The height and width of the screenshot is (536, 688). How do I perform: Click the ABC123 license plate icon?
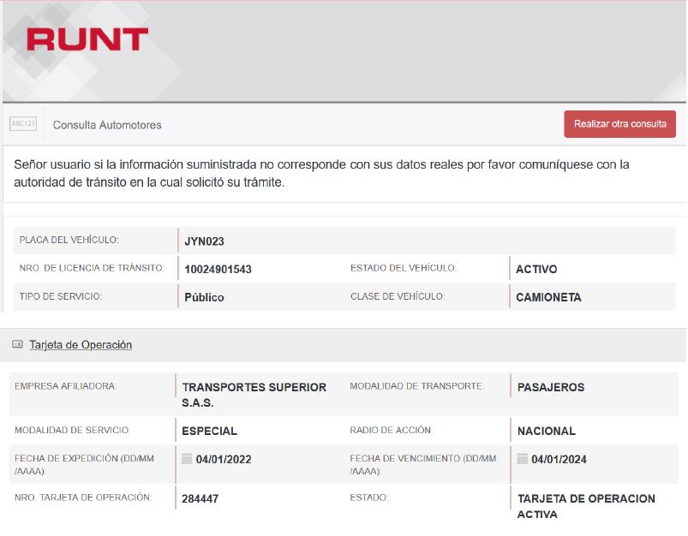point(23,124)
